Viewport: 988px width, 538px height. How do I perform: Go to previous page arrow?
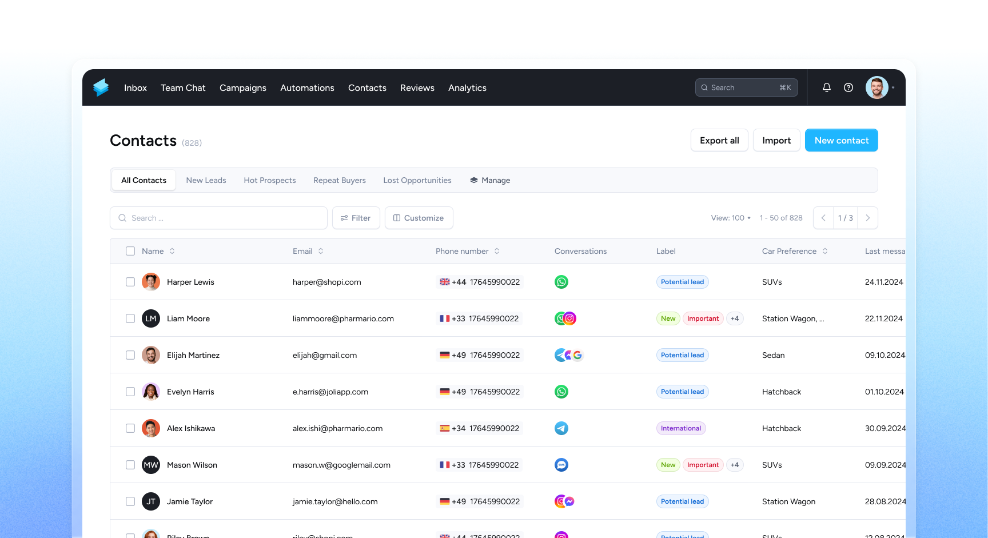click(823, 218)
